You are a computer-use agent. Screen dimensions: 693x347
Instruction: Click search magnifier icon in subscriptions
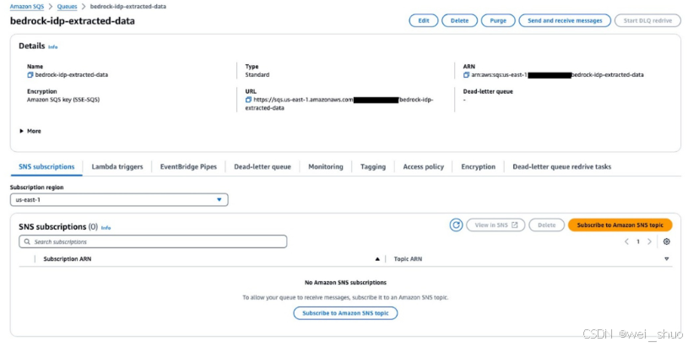[x=27, y=241]
